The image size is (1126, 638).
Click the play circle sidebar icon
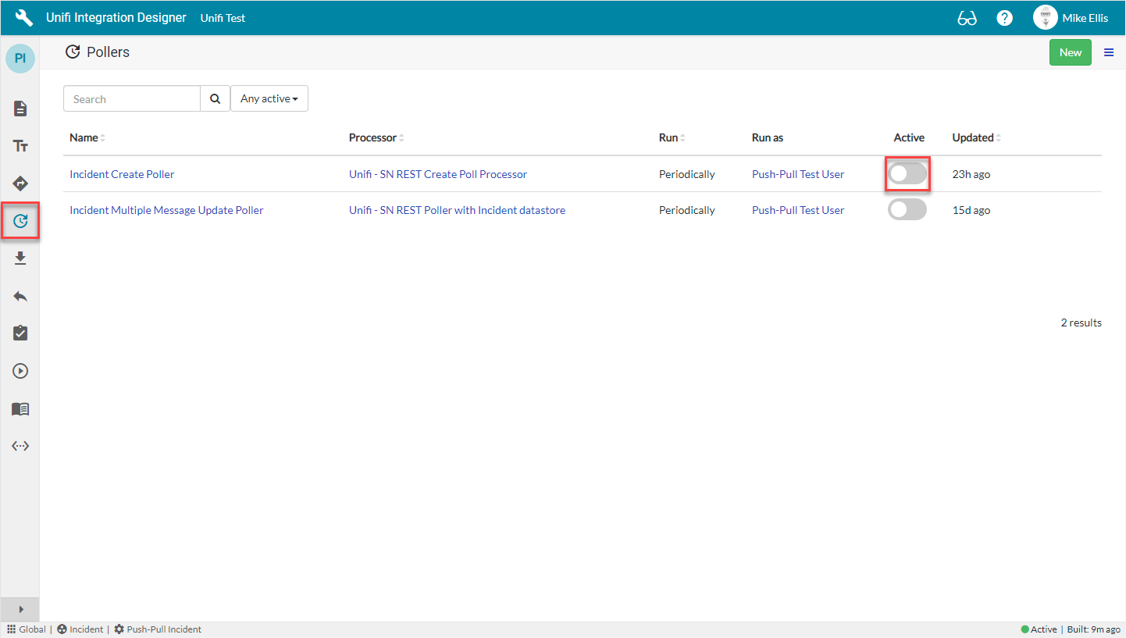click(20, 371)
